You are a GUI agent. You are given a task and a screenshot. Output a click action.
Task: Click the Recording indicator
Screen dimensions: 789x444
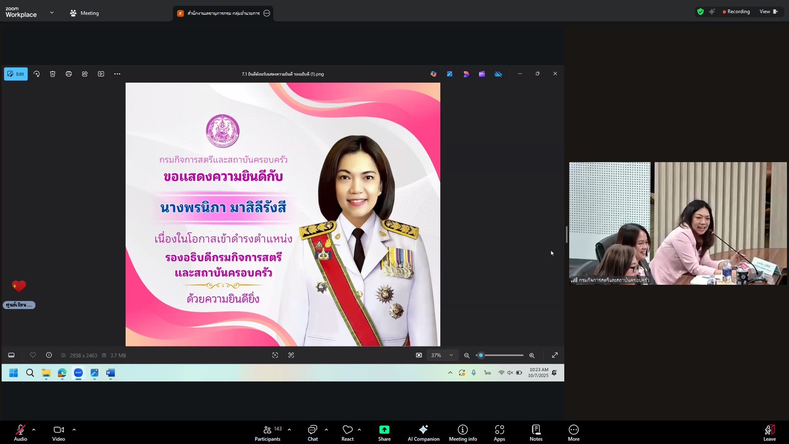pos(736,12)
